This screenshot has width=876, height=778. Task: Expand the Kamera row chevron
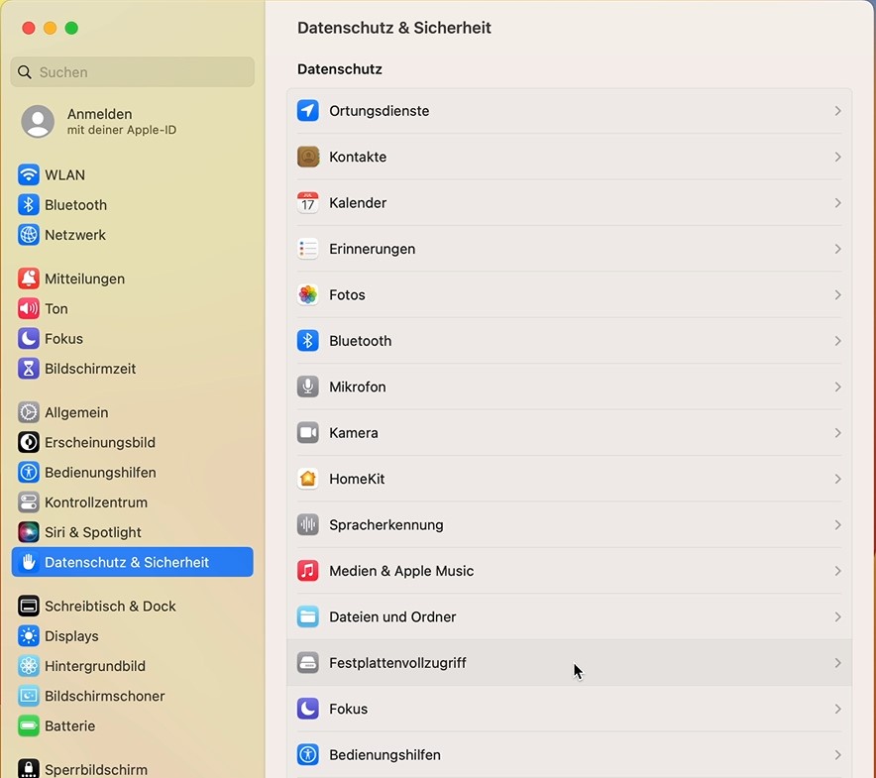click(x=837, y=433)
